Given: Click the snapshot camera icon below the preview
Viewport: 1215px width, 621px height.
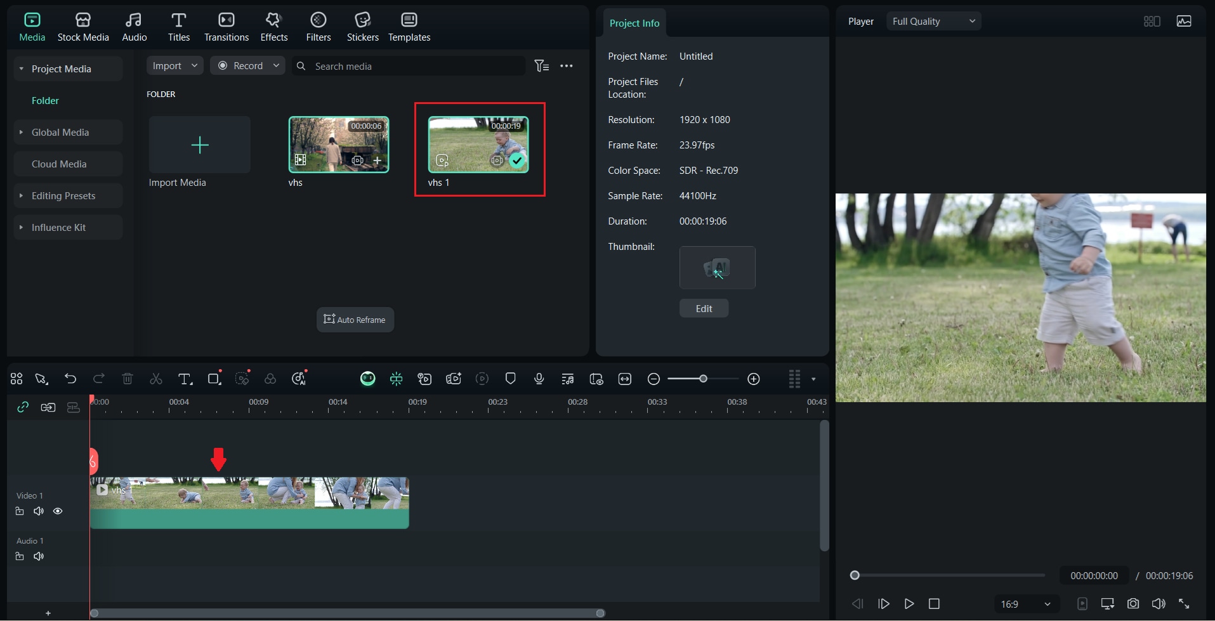Looking at the screenshot, I should pos(1134,604).
